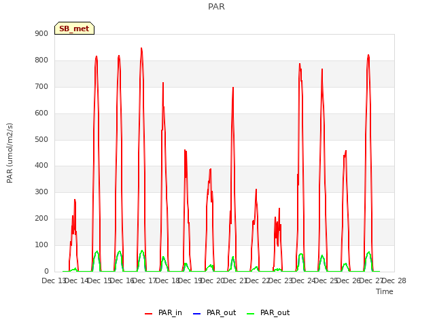The height and width of the screenshot is (326, 435).
Task: Click the 100 y-axis tick label
Action: (x=41, y=245)
